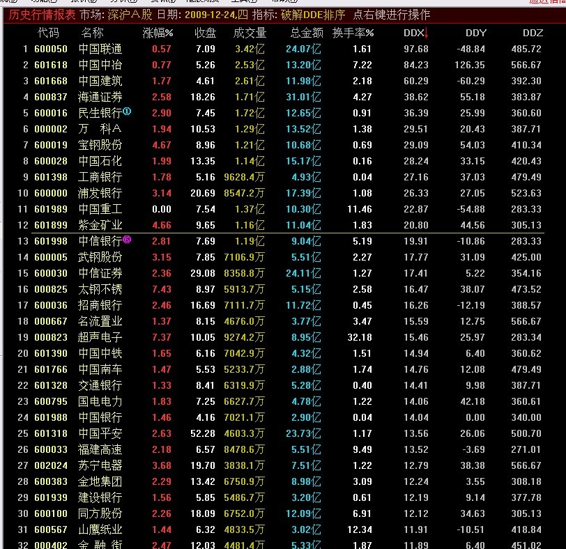Select stock code 601618
Image resolution: width=566 pixels, height=549 pixels.
[x=51, y=65]
